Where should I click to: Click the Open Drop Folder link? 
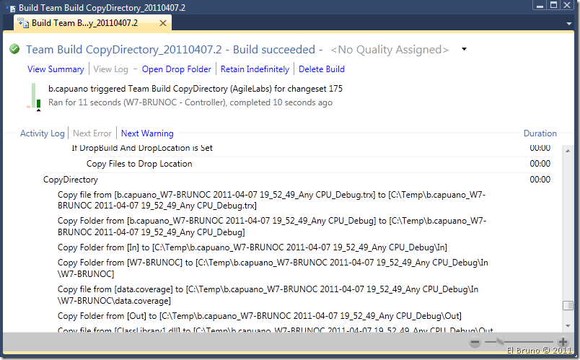click(177, 69)
